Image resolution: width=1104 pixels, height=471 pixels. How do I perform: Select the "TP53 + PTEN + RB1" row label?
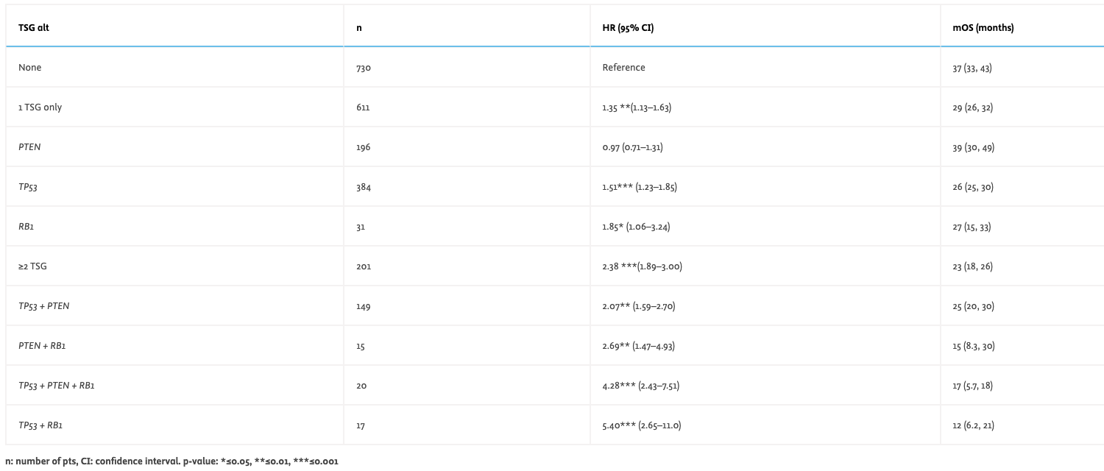pyautogui.click(x=57, y=386)
